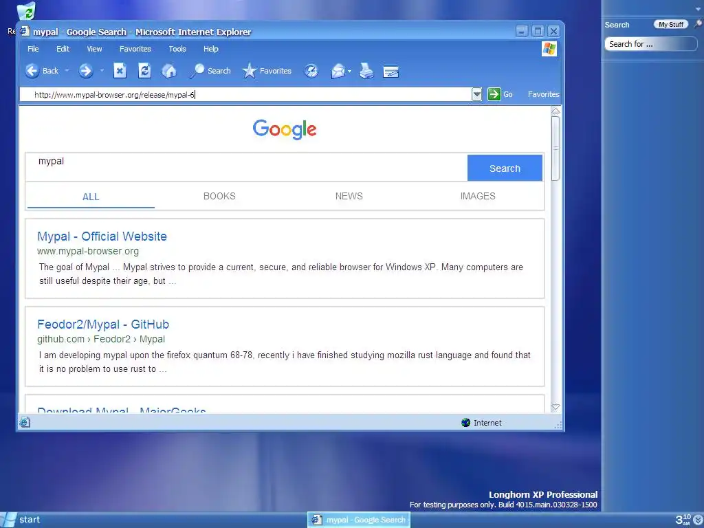Expand the address bar dropdown
The height and width of the screenshot is (528, 704).
point(477,94)
